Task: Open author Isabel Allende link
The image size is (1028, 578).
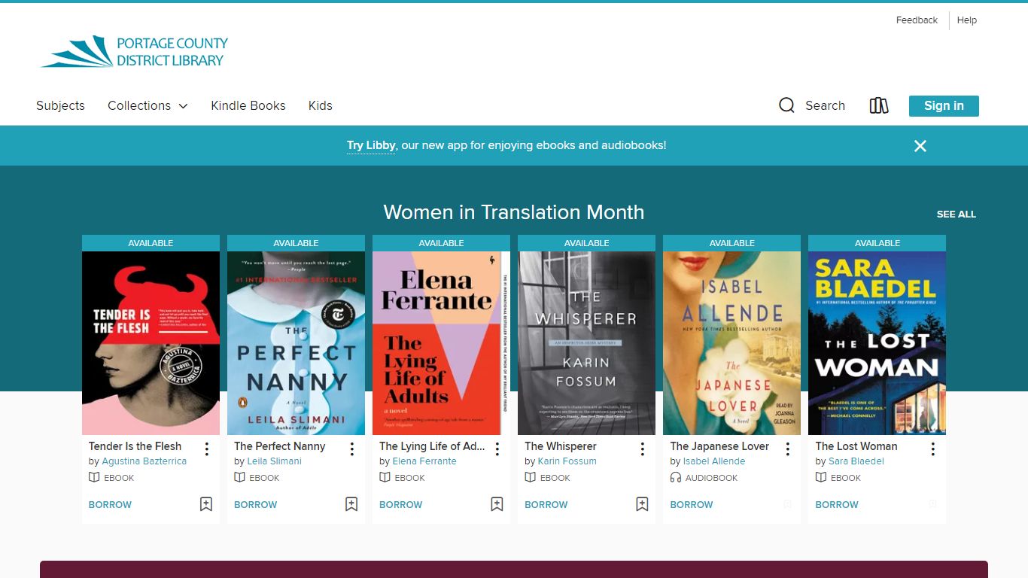Action: (x=714, y=461)
